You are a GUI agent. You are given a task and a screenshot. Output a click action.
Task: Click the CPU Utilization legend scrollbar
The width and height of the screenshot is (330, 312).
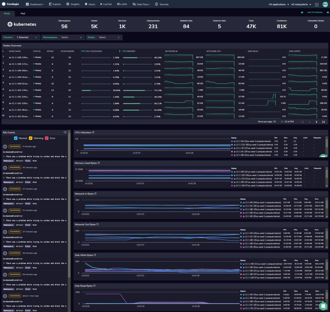(x=327, y=143)
